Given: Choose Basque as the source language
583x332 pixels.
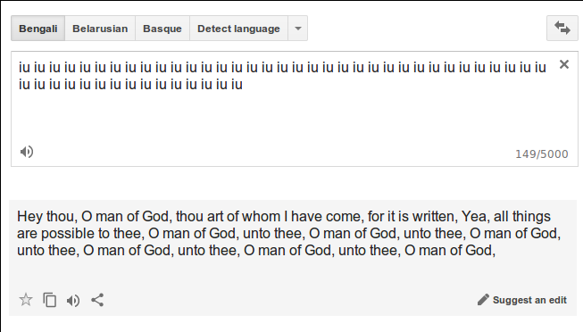Looking at the screenshot, I should 162,29.
